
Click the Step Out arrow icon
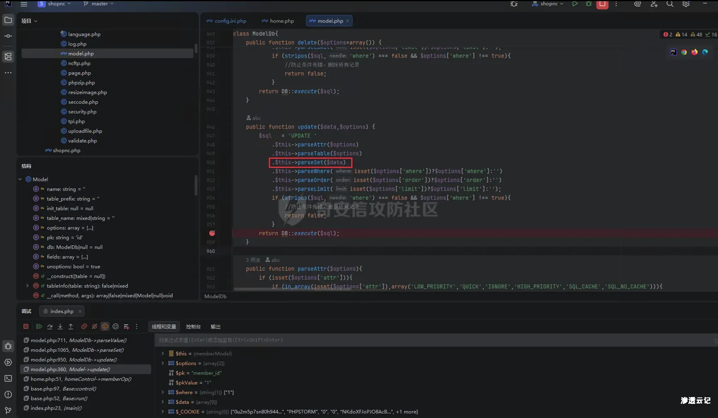pyautogui.click(x=71, y=326)
